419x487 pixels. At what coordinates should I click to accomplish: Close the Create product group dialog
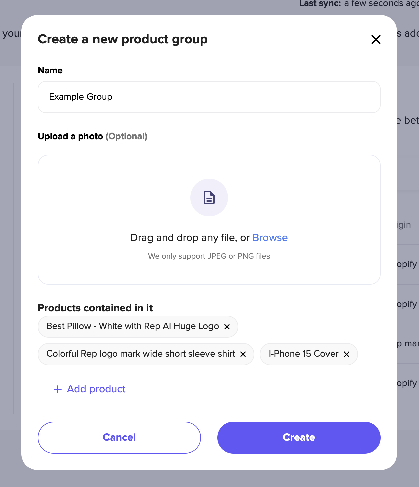pyautogui.click(x=376, y=39)
